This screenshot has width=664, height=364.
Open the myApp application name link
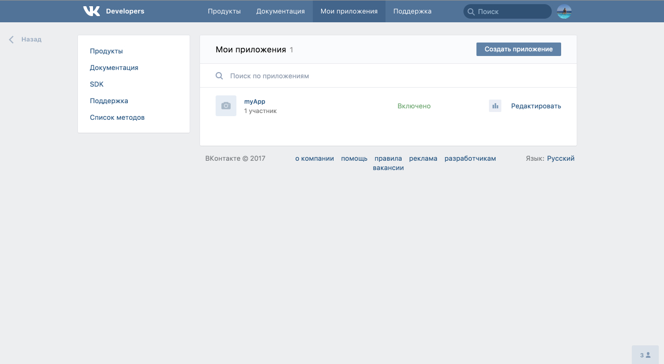click(x=254, y=102)
